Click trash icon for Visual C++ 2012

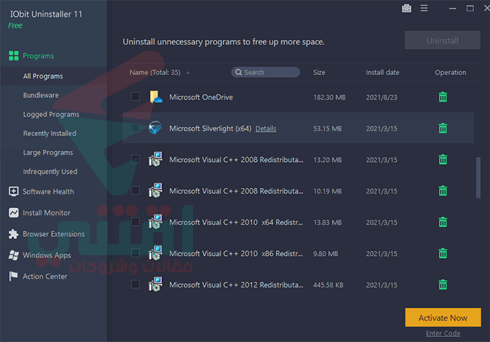tap(442, 285)
